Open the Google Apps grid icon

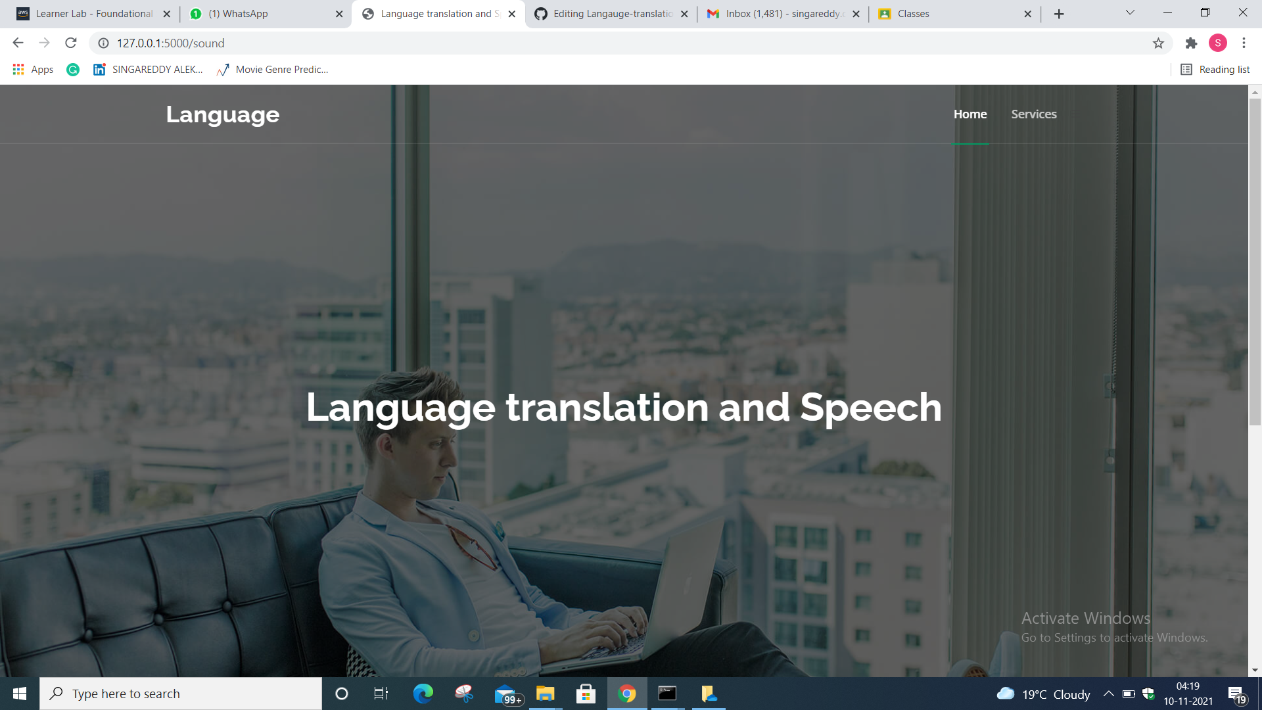18,69
